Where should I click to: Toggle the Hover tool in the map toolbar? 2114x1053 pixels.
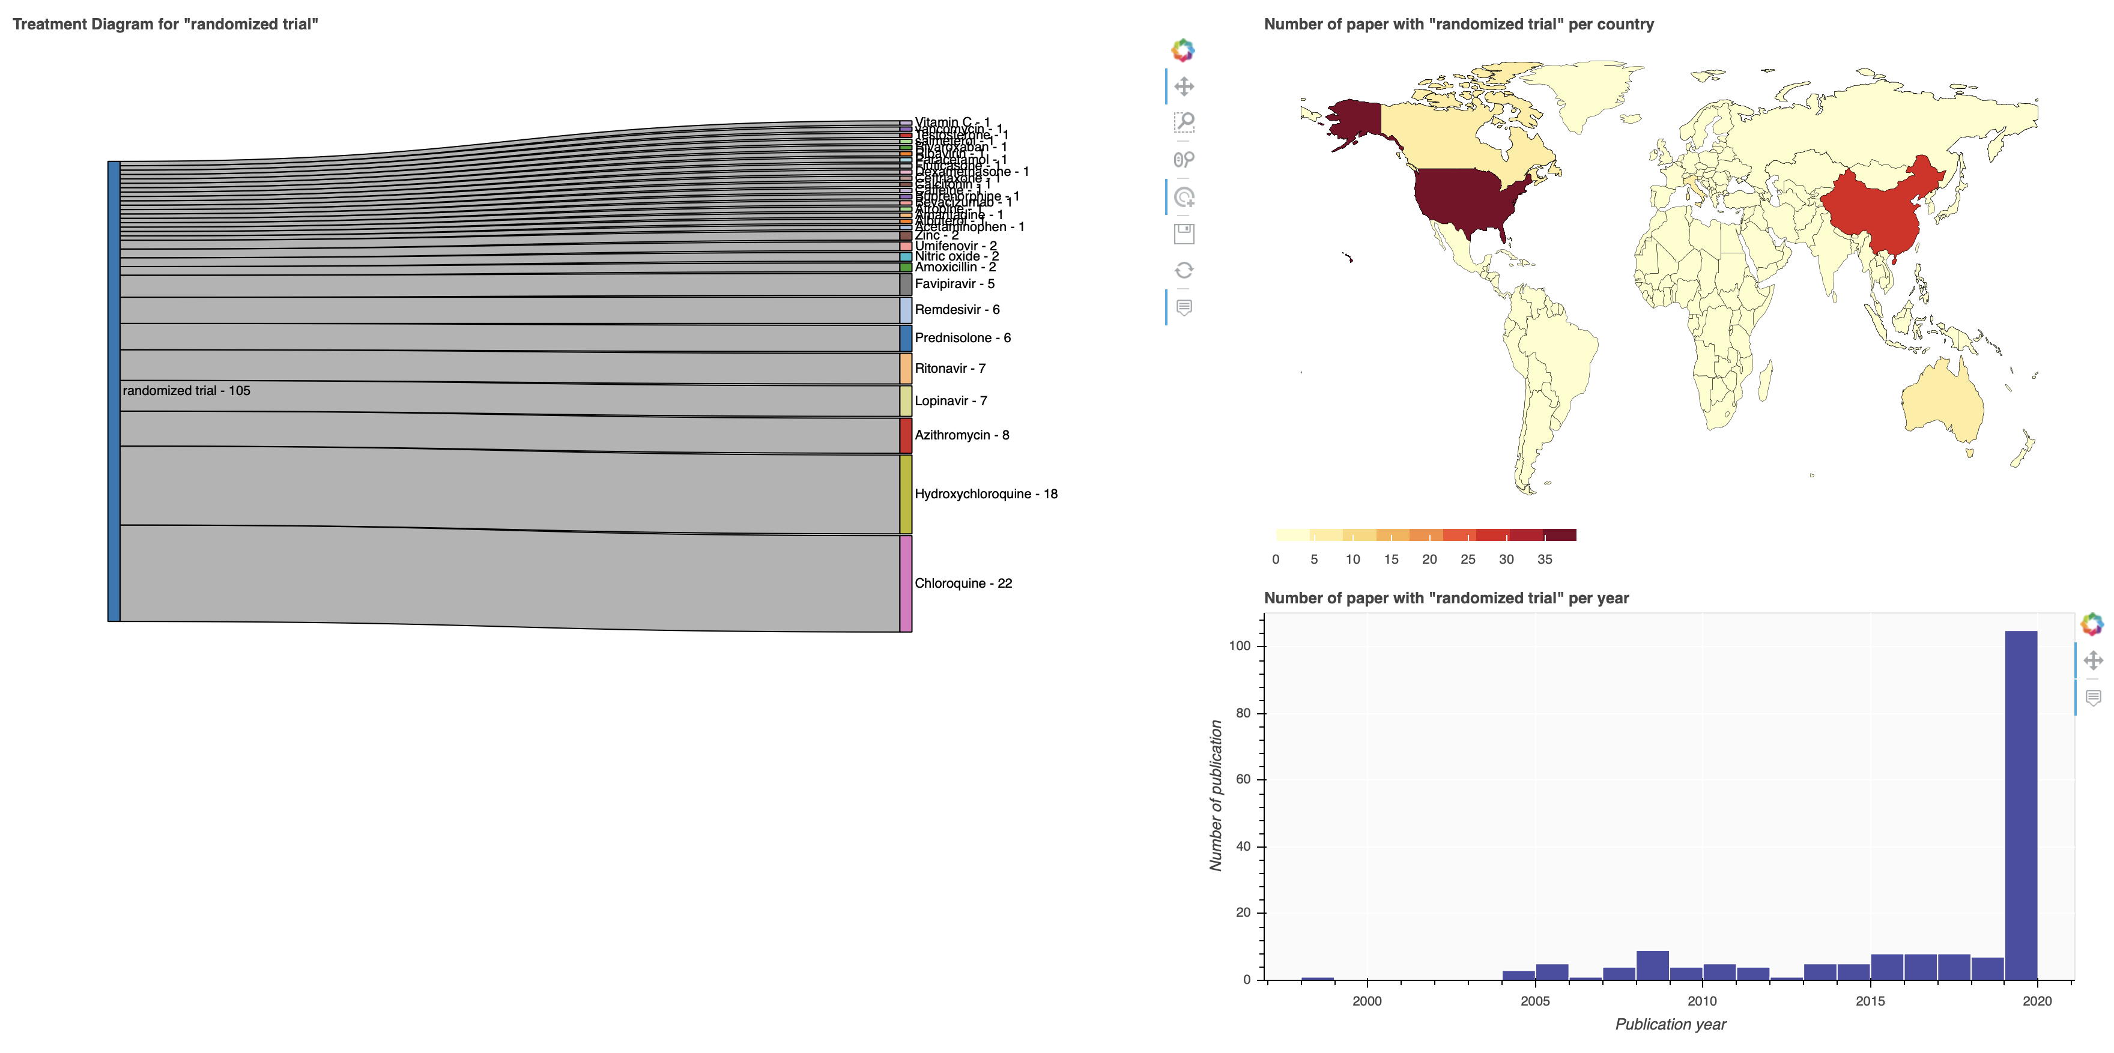pos(1183,307)
